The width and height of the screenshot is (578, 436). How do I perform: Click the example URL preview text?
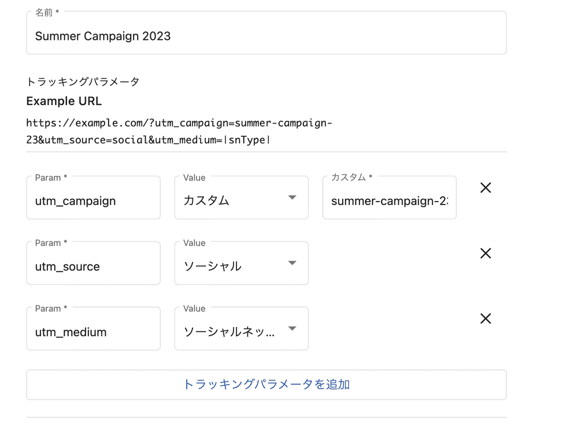pyautogui.click(x=179, y=131)
